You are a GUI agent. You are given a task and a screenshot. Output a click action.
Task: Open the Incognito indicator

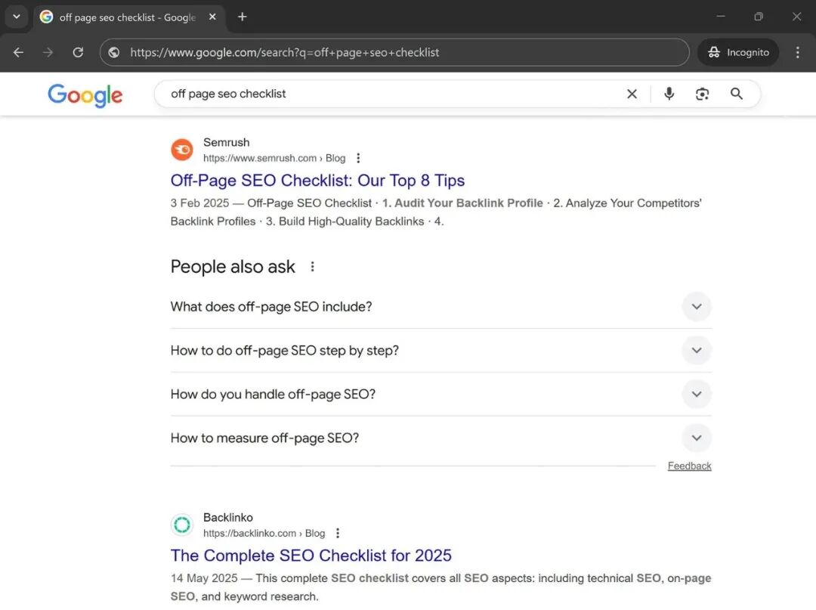coord(738,53)
